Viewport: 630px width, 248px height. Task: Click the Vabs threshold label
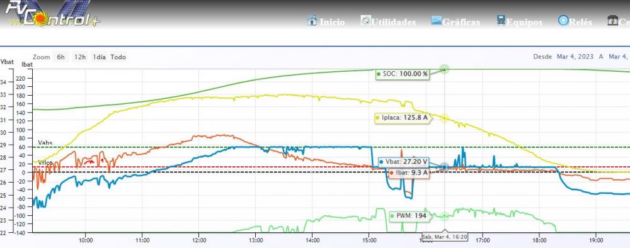pos(45,143)
